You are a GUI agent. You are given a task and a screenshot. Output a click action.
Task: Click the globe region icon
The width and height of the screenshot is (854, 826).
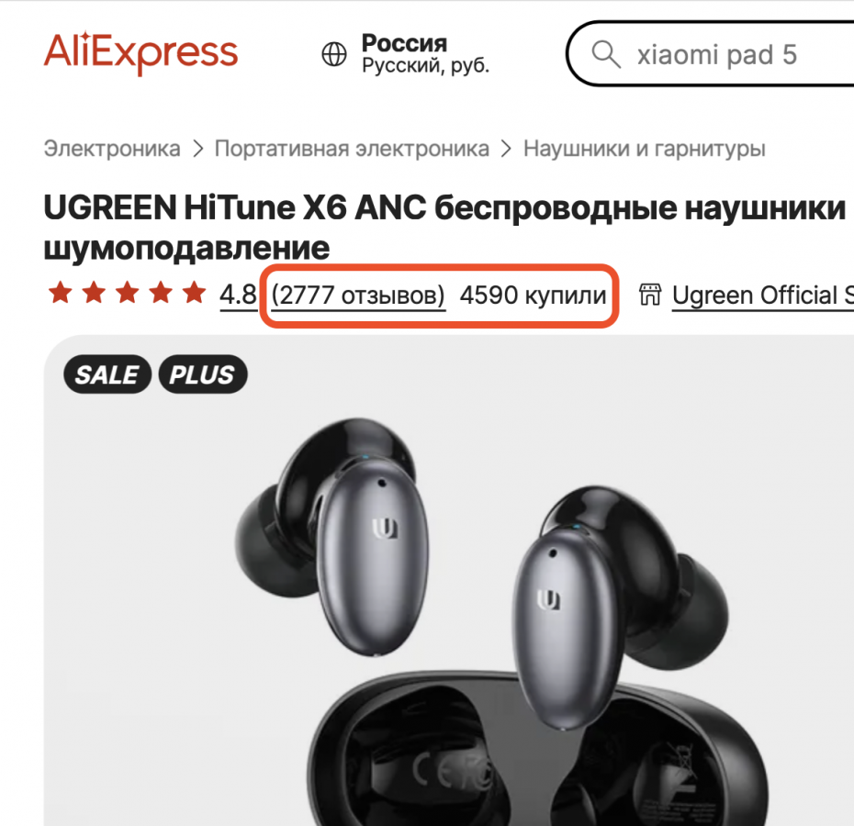[x=334, y=54]
